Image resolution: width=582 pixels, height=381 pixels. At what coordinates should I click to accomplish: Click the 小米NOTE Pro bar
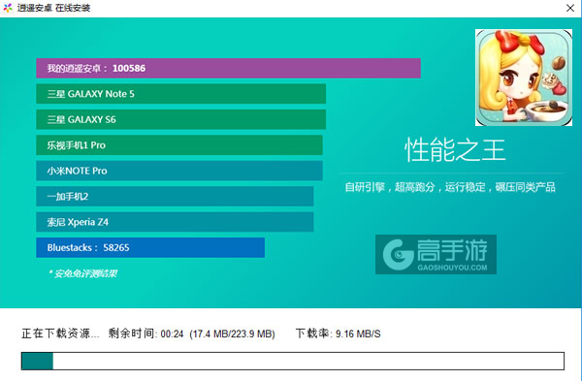(x=179, y=171)
